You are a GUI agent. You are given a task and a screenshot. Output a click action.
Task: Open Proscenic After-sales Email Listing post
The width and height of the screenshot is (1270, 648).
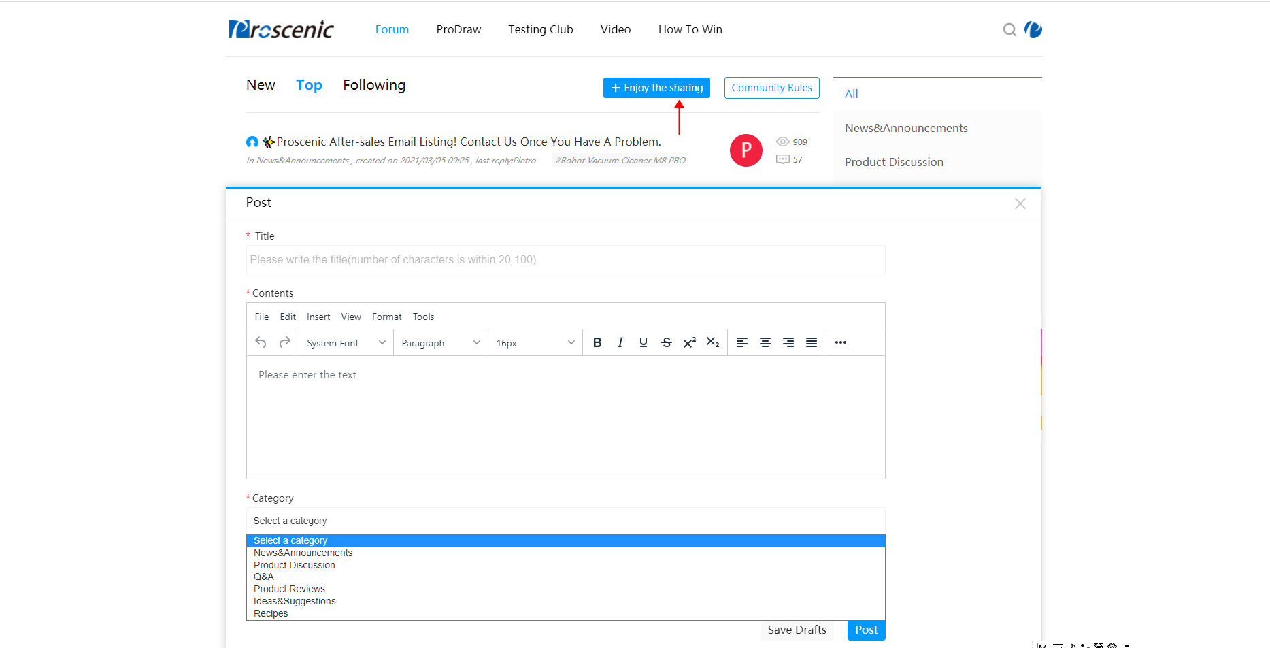pos(469,142)
